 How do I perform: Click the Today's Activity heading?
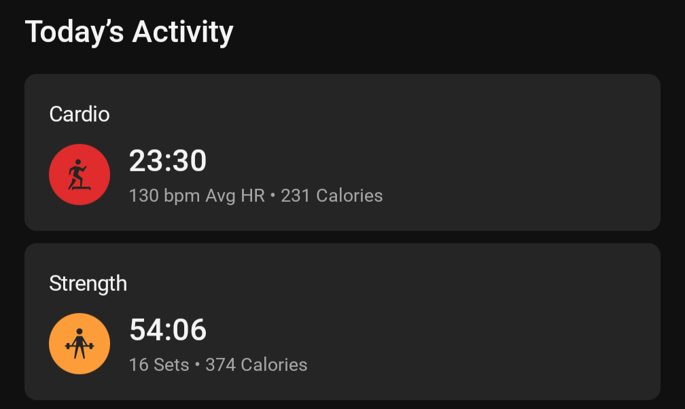tap(129, 33)
